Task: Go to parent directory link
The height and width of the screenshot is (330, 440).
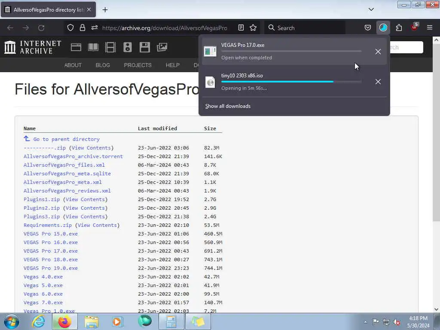Action: [x=66, y=139]
